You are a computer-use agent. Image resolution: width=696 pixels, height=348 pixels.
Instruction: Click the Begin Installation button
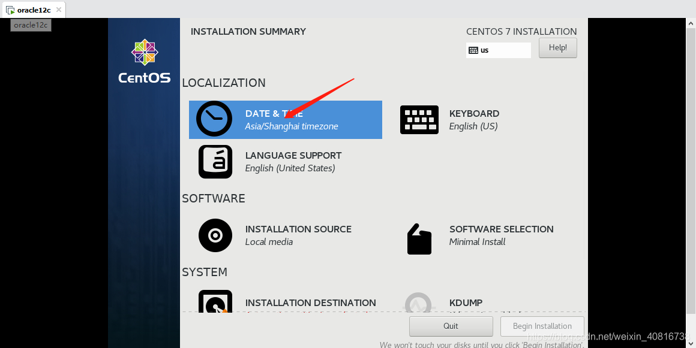[542, 326]
